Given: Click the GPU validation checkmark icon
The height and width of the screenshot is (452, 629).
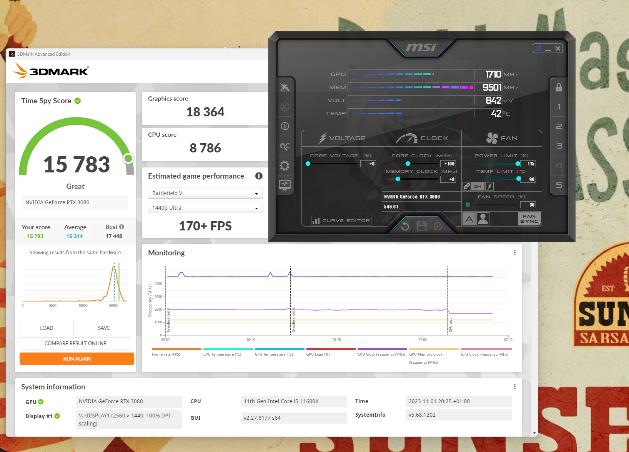Looking at the screenshot, I should coord(41,402).
